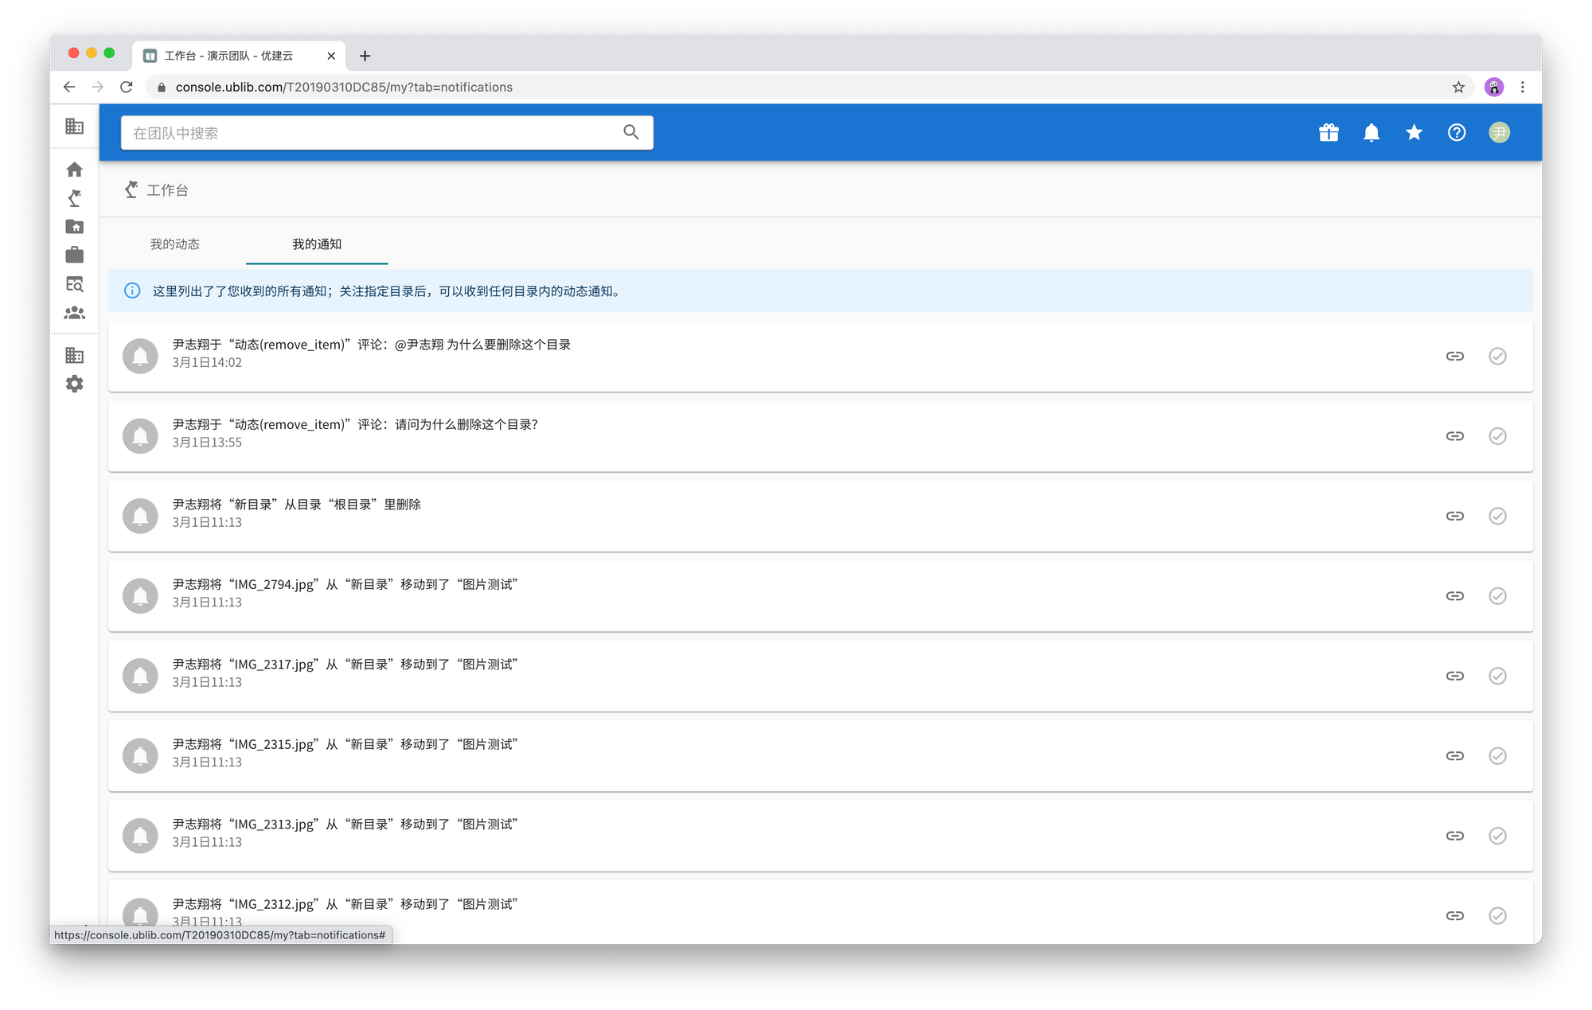The height and width of the screenshot is (1010, 1592).
Task: Reload the page in Chrome
Action: [x=127, y=88]
